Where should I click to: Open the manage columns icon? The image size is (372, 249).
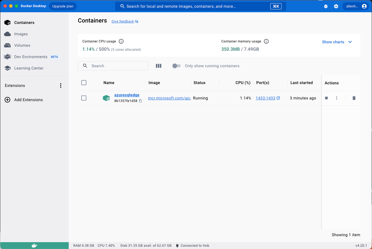click(x=159, y=66)
